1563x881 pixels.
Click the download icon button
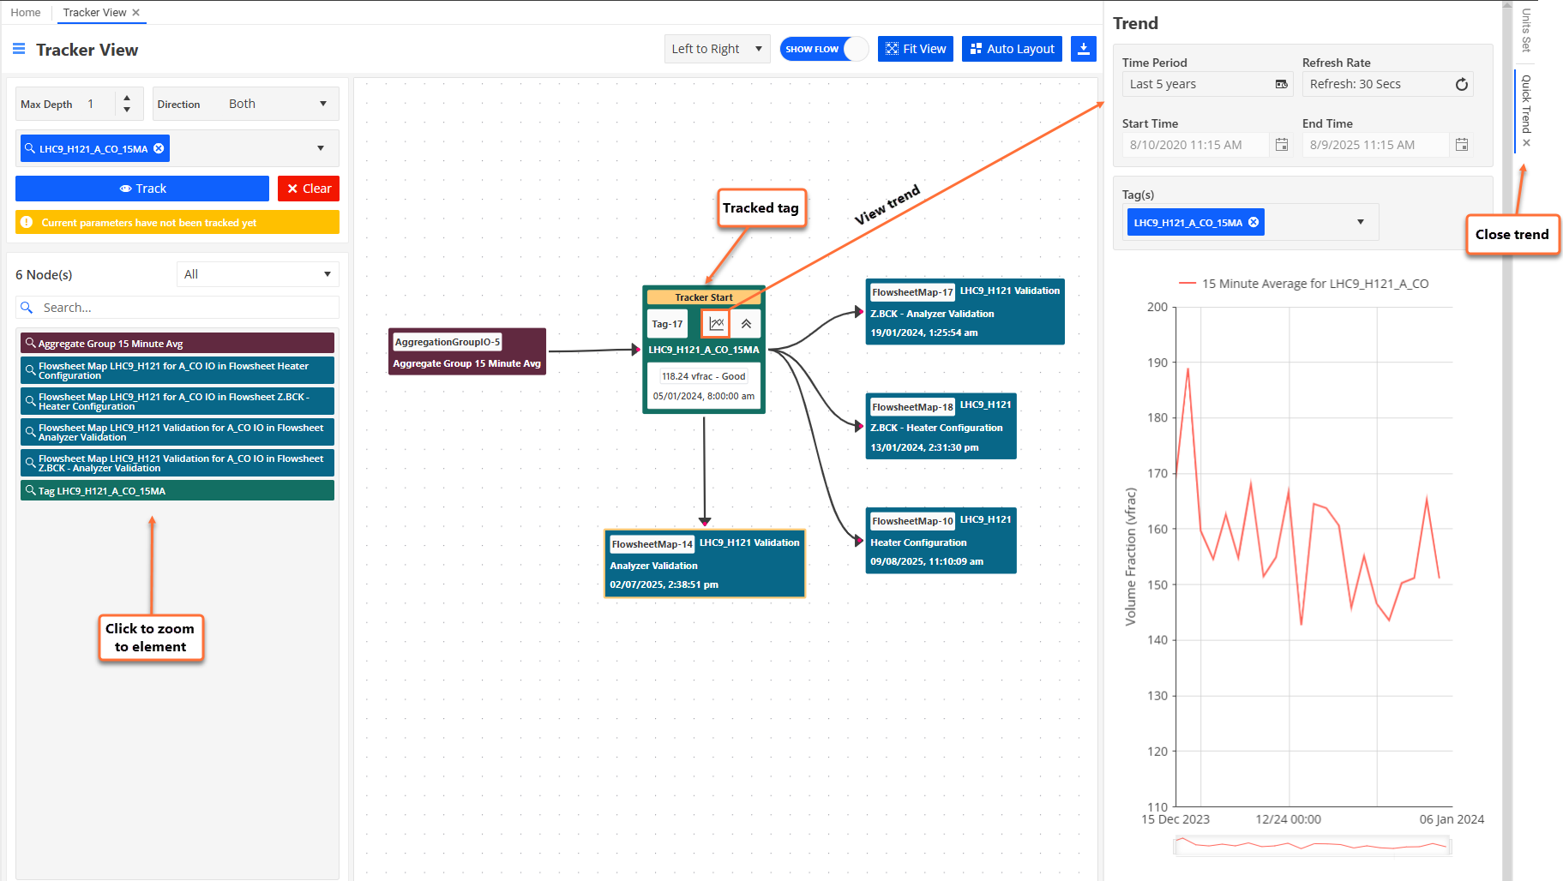(1084, 49)
